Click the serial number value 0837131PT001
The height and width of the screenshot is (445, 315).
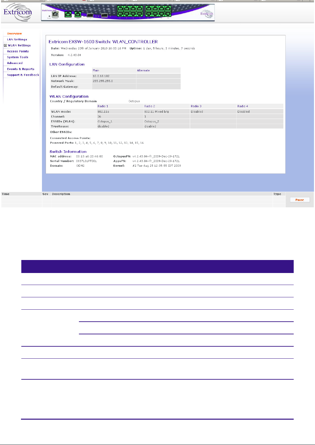86,161
